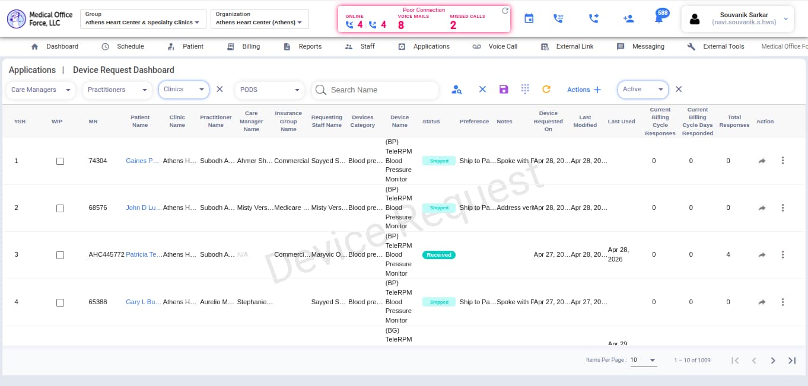The width and height of the screenshot is (808, 386).
Task: Click the Missed Calls count
Action: click(x=453, y=25)
